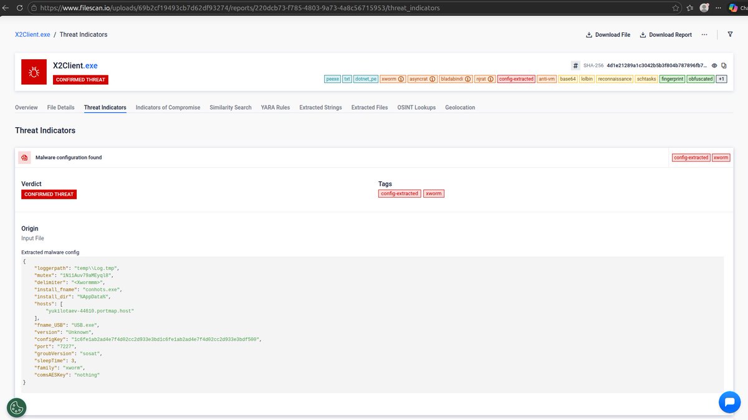Switch to Extracted Files tab
Viewport: 748px width, 420px height.
[370, 107]
